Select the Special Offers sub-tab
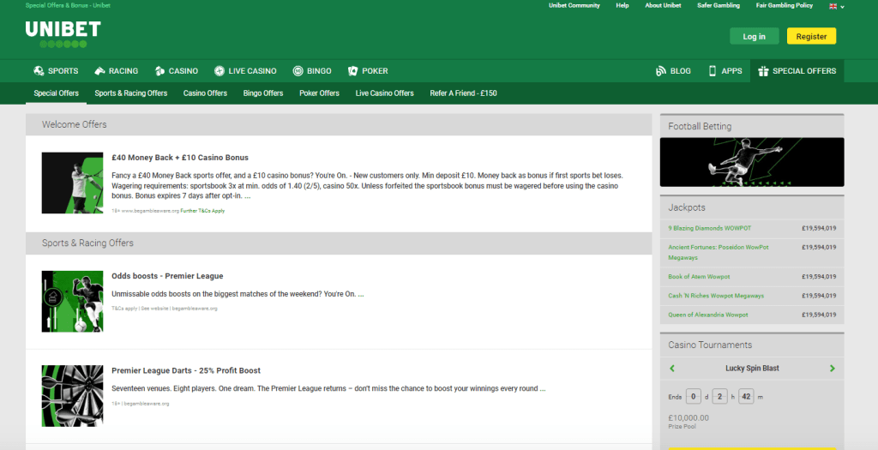Image resolution: width=878 pixels, height=450 pixels. click(x=56, y=93)
